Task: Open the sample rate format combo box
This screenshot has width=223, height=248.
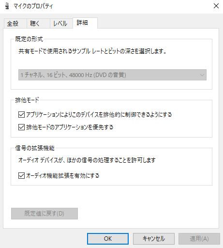Action: 112,75
